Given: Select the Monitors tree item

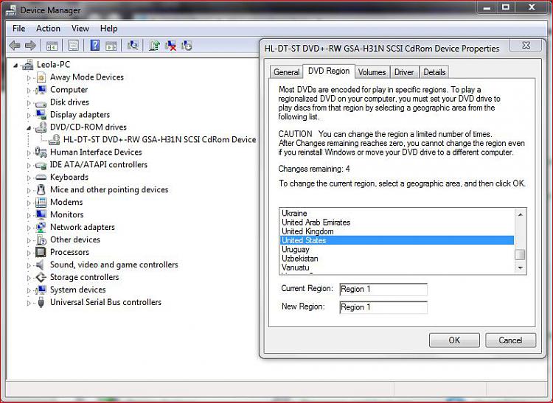Looking at the screenshot, I should pyautogui.click(x=66, y=214).
